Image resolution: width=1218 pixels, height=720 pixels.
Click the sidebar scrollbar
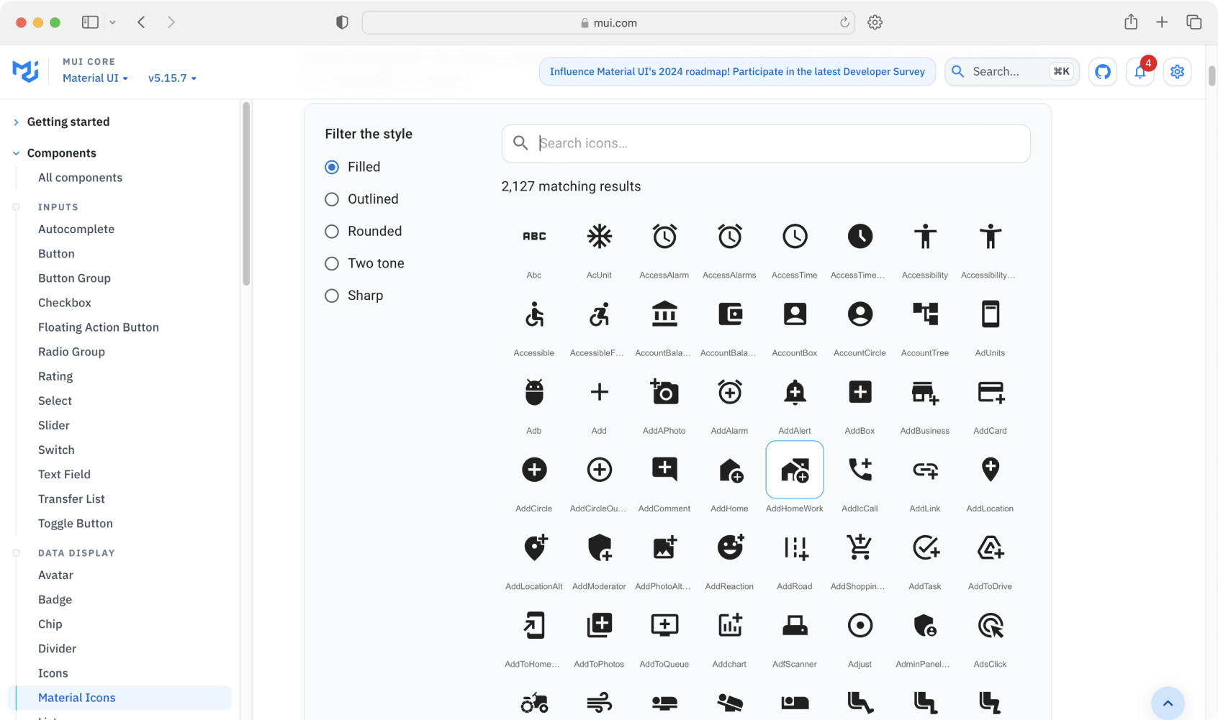246,194
